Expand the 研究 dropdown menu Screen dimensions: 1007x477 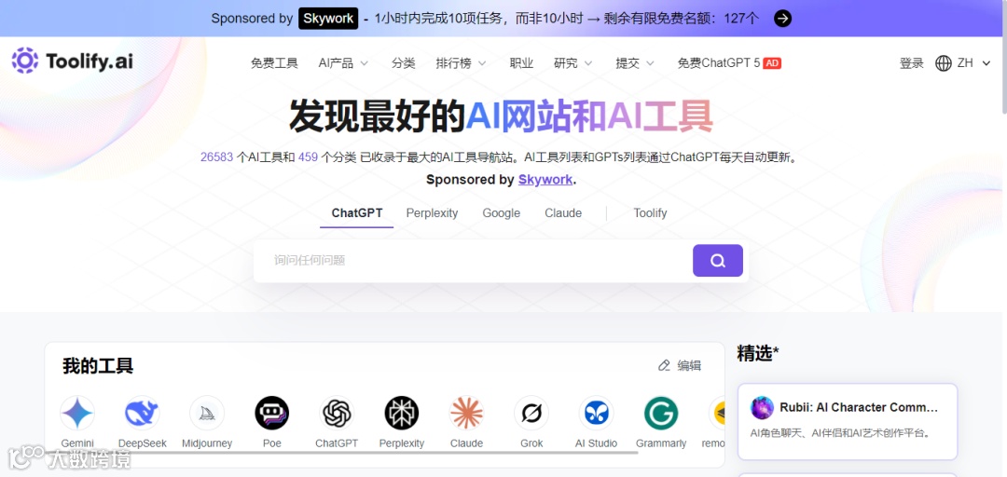point(572,63)
